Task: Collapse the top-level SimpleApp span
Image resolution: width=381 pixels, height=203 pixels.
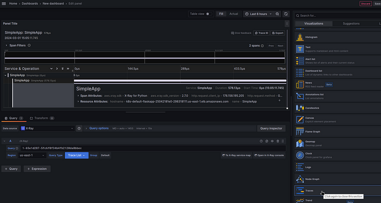Action: (x=5, y=75)
